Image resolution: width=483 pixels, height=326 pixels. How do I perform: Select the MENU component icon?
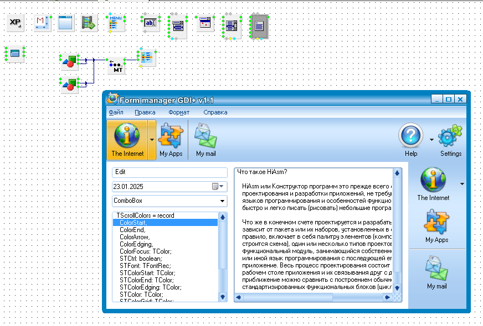pyautogui.click(x=116, y=23)
